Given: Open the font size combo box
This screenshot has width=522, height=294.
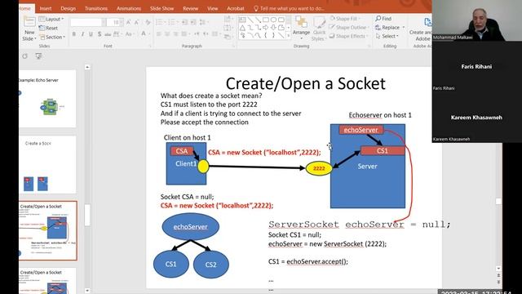Looking at the screenshot, I should click(x=115, y=22).
